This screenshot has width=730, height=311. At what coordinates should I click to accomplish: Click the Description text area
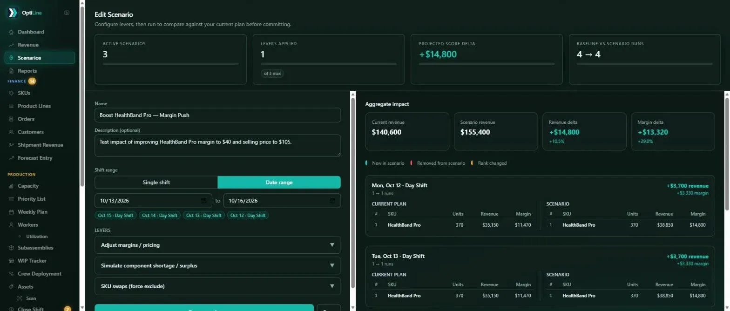tap(217, 146)
